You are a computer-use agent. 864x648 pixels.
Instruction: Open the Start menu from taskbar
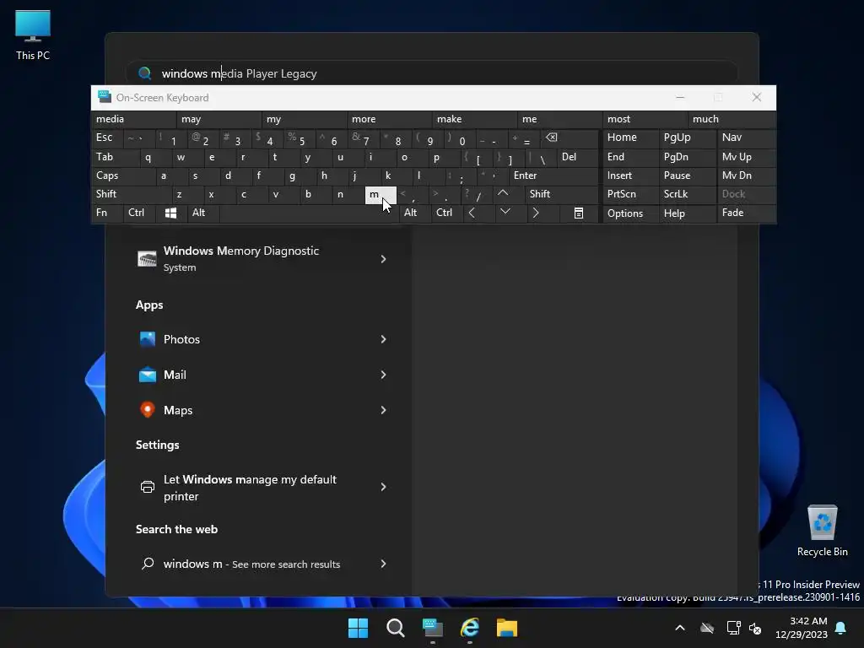[358, 628]
